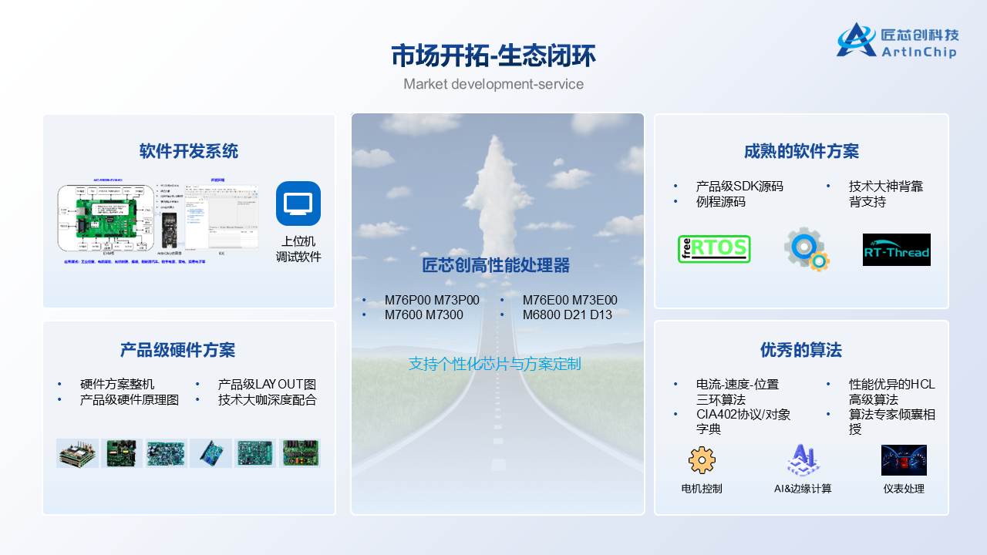This screenshot has width=987, height=555.
Task: Click the blue monitor debugging software icon
Action: [298, 203]
